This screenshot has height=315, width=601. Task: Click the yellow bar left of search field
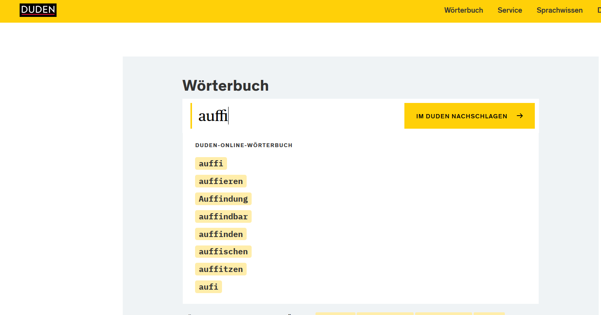(x=191, y=116)
